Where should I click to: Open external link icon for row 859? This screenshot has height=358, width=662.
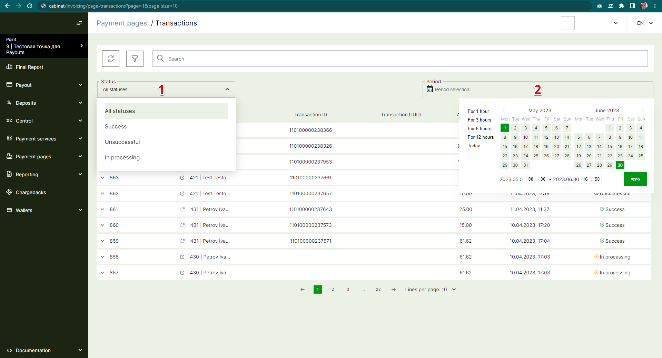tap(182, 241)
